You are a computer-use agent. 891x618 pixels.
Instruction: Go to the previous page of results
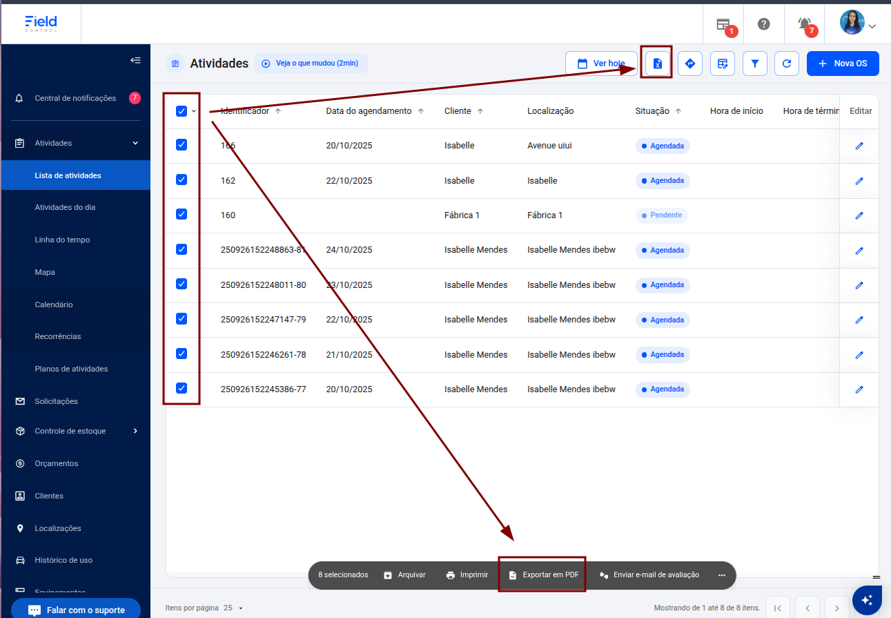807,608
